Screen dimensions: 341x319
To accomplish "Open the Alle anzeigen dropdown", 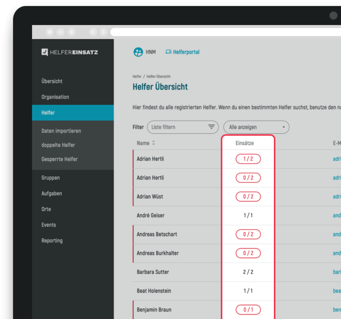I will [256, 127].
